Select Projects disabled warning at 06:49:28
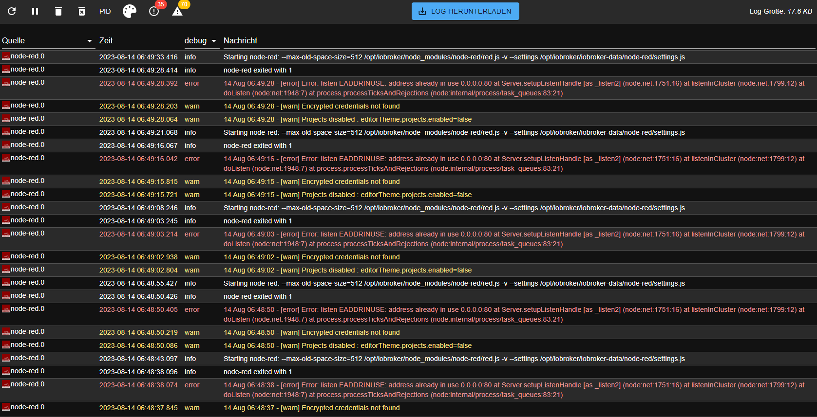 tap(347, 119)
